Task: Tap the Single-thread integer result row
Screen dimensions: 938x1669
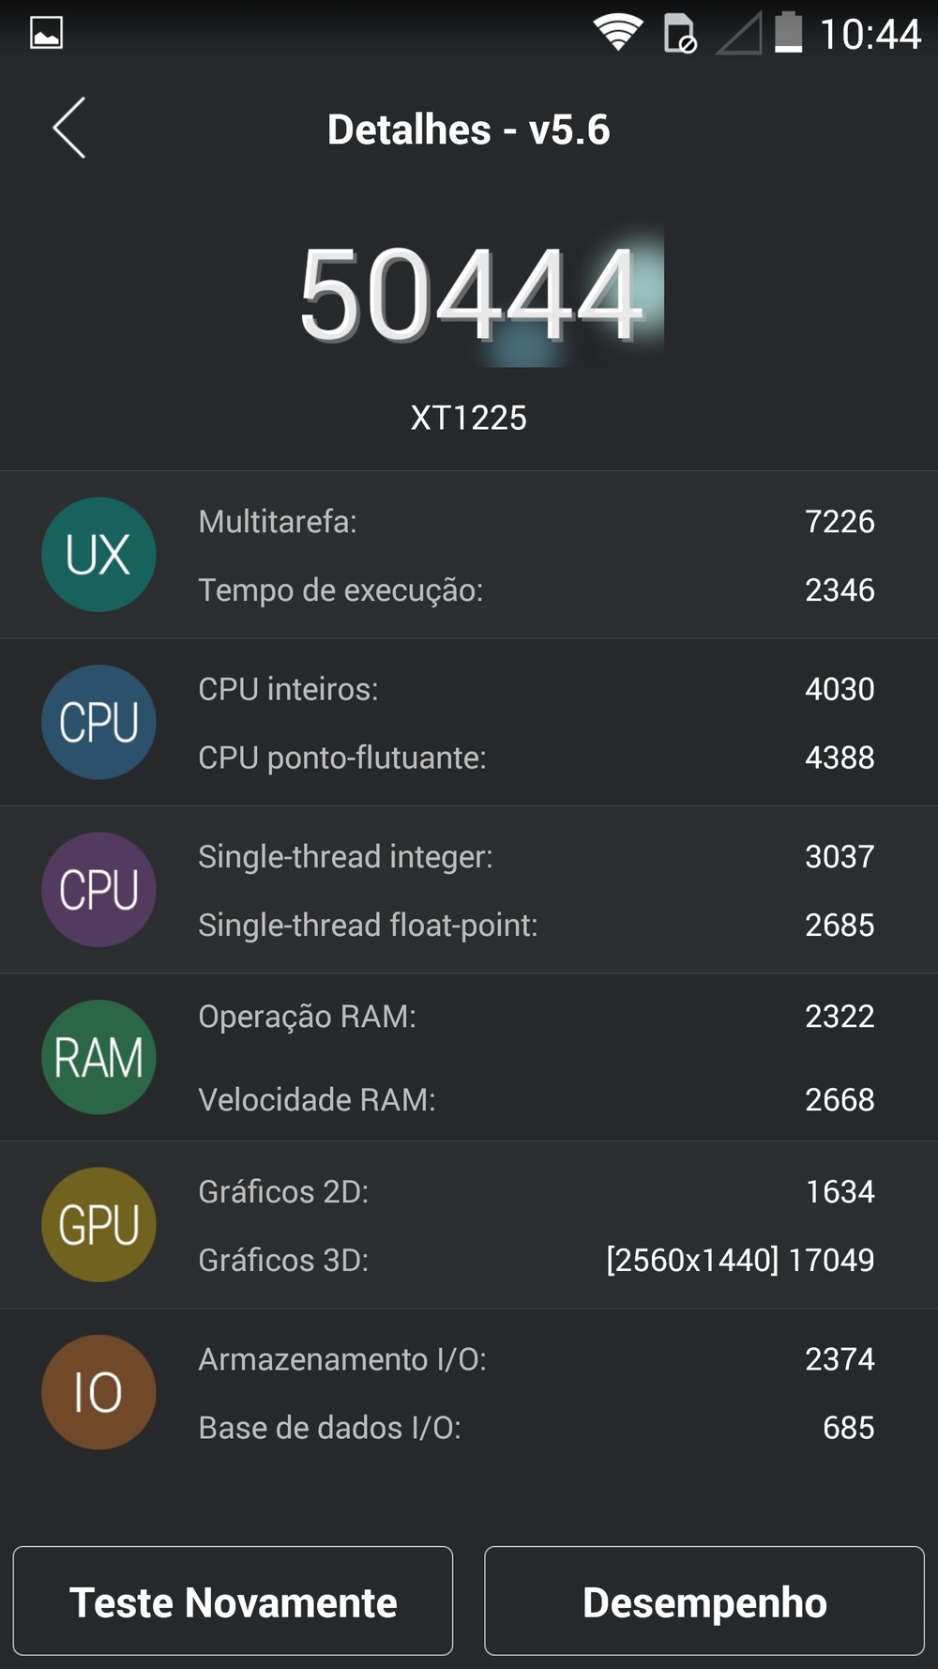Action: pos(535,856)
